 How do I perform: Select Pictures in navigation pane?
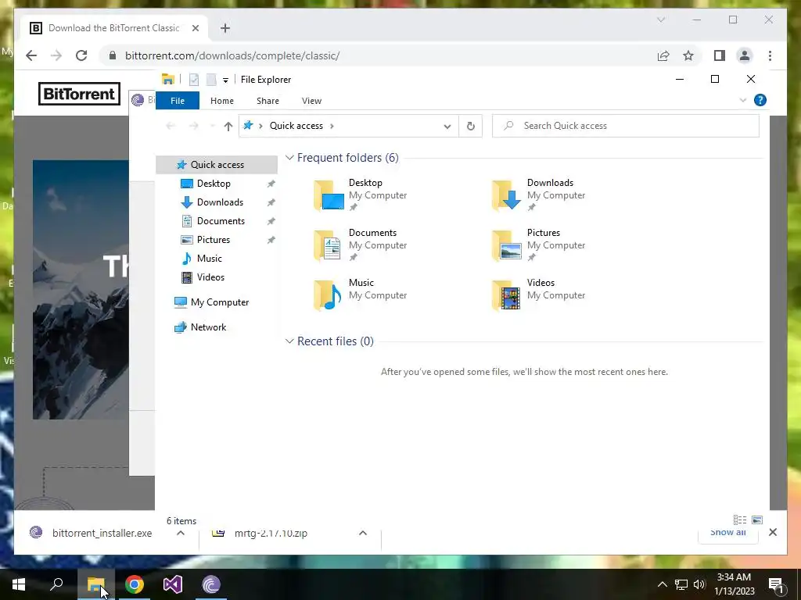(x=214, y=240)
